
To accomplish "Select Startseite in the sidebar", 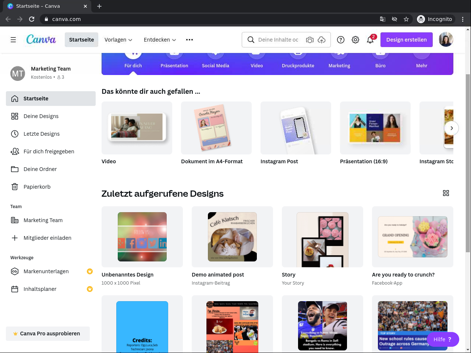I will point(51,99).
